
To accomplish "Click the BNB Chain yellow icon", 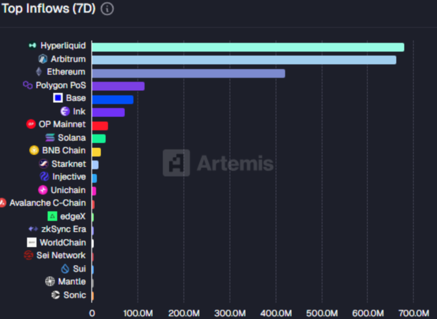I will point(34,150).
